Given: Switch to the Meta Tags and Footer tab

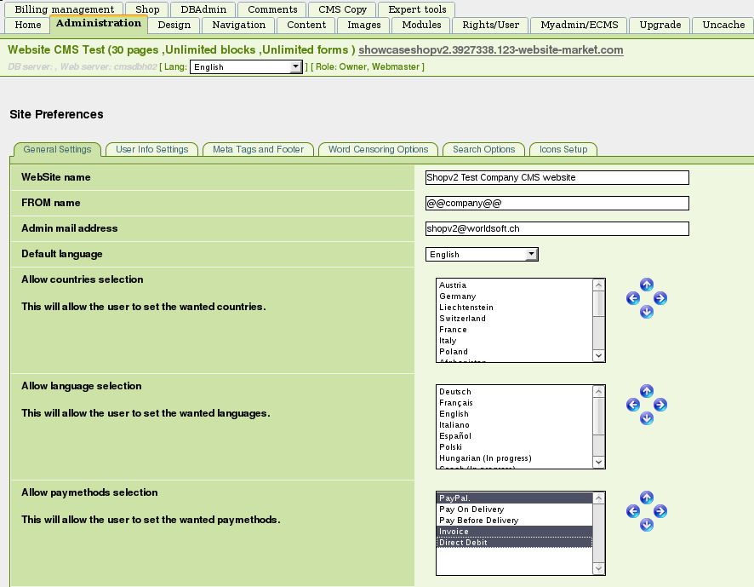Looking at the screenshot, I should (x=258, y=149).
